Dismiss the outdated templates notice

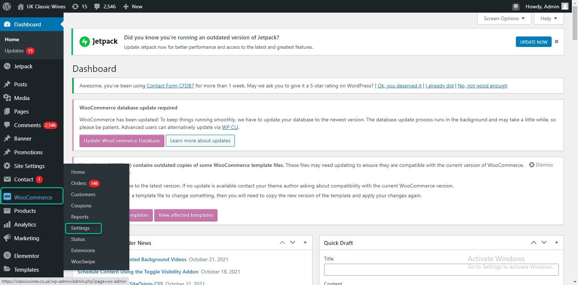[x=541, y=165]
